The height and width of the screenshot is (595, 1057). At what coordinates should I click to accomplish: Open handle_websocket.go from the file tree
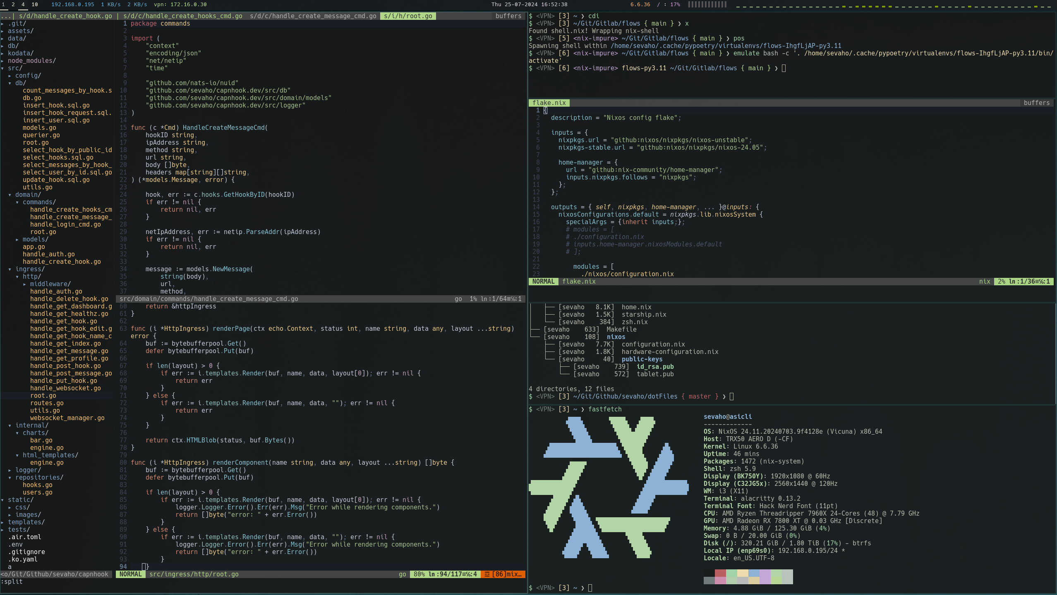(65, 388)
